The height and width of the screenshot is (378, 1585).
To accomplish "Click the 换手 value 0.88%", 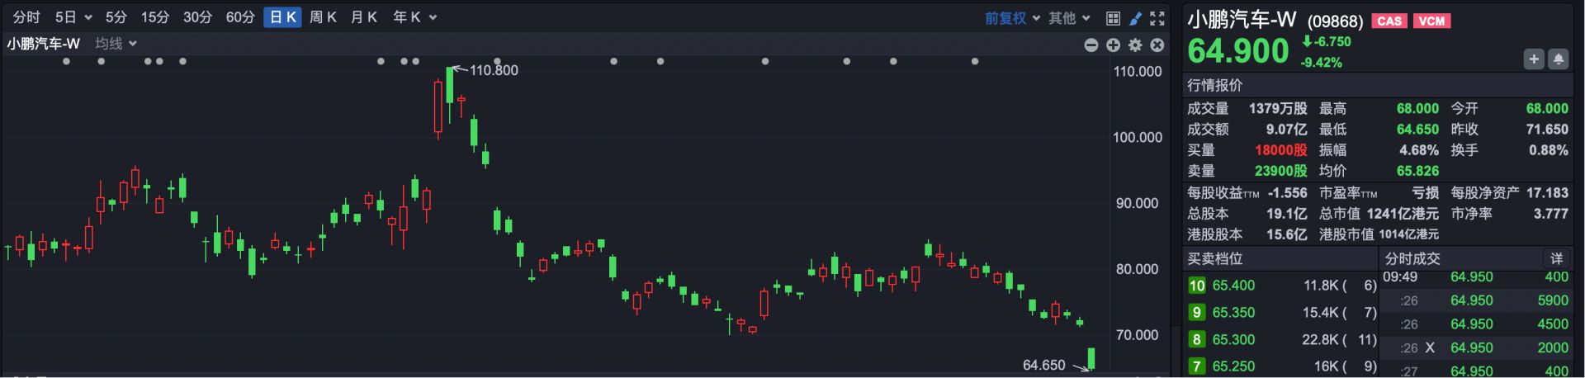I will tap(1549, 150).
